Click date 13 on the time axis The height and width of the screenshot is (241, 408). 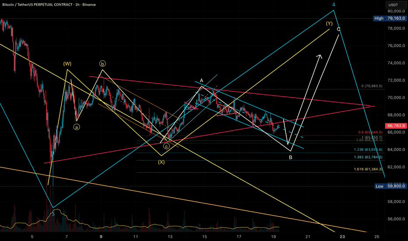(170, 236)
